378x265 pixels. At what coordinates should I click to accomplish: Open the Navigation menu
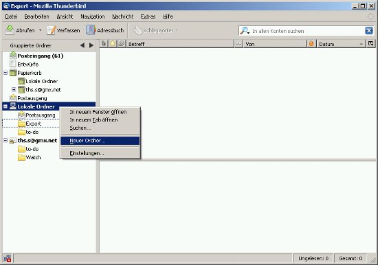coord(93,16)
